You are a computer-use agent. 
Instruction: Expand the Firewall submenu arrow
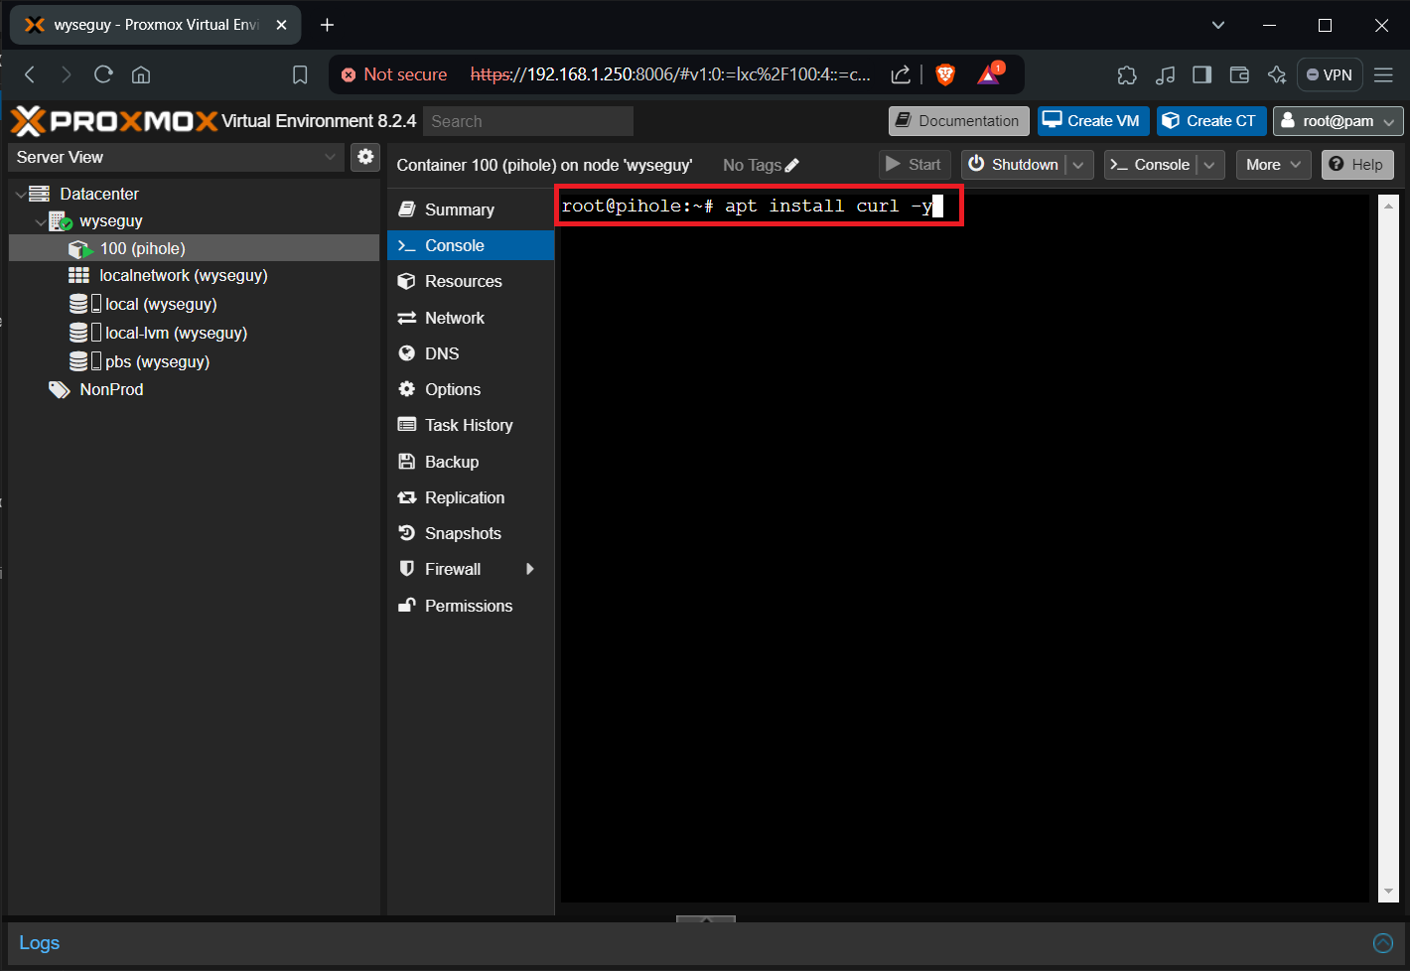[530, 569]
